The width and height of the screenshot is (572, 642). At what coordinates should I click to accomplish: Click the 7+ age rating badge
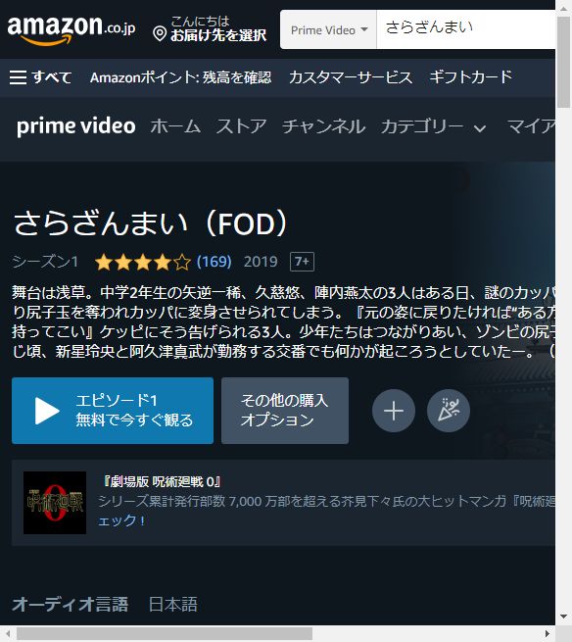tap(302, 262)
